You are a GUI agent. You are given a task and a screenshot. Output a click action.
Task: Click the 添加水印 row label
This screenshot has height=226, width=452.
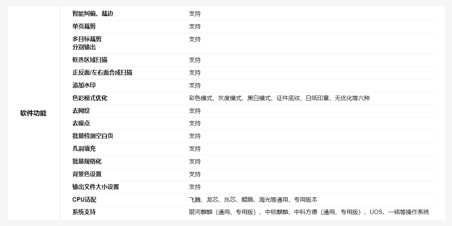tap(84, 86)
